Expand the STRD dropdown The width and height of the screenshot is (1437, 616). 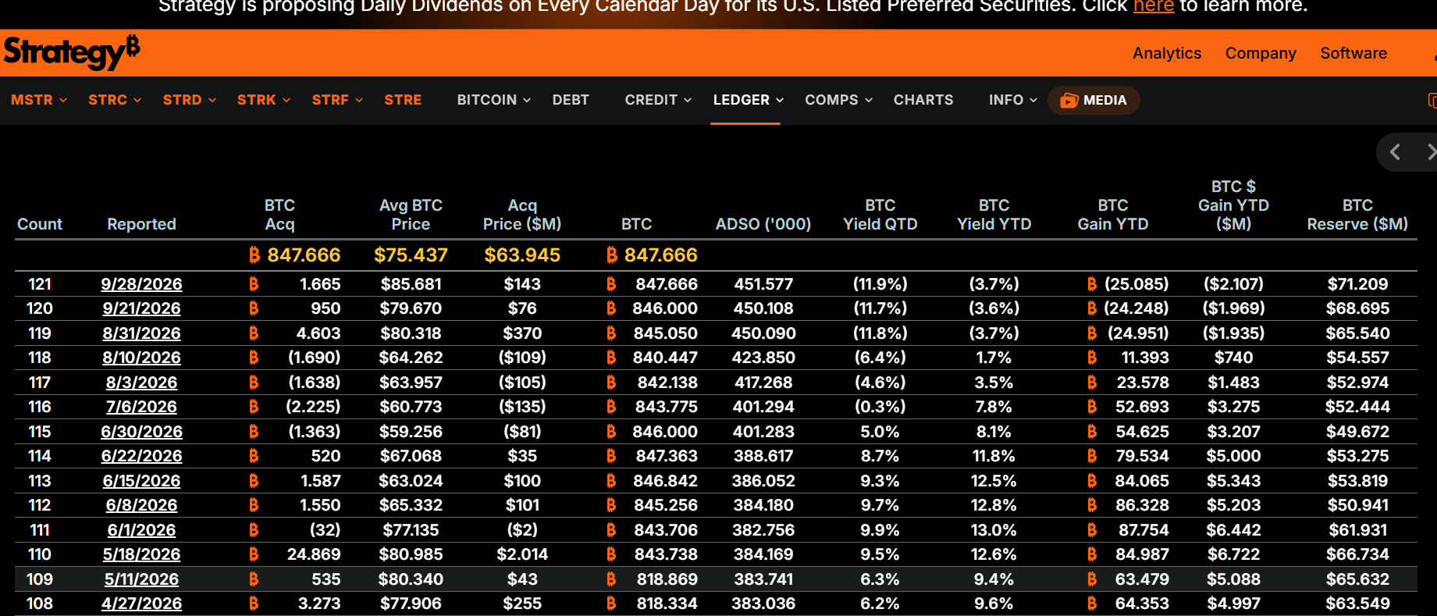pyautogui.click(x=190, y=100)
